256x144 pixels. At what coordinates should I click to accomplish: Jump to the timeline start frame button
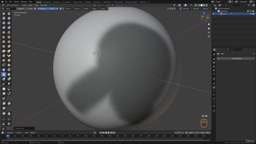click(x=101, y=133)
